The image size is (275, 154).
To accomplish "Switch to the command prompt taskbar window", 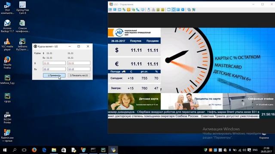I will (93, 150).
